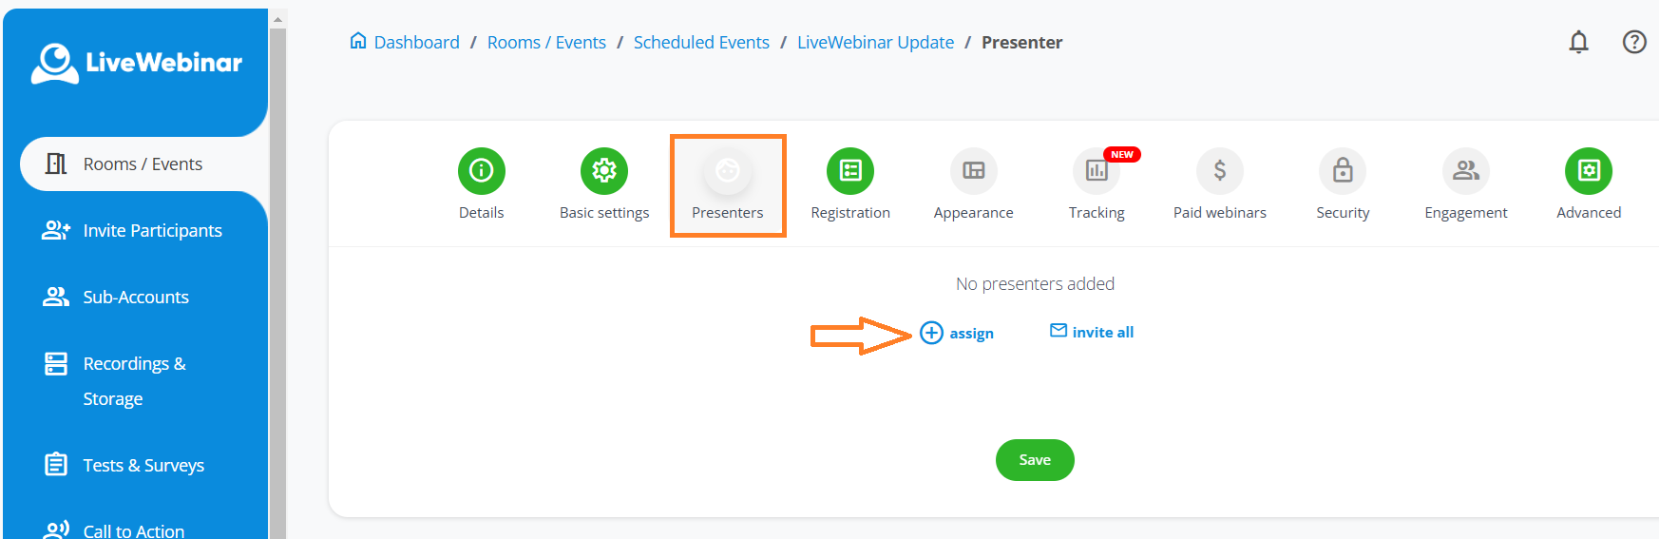Viewport: 1659px width, 539px height.
Task: Open Paid webinars dollar icon
Action: 1220,171
